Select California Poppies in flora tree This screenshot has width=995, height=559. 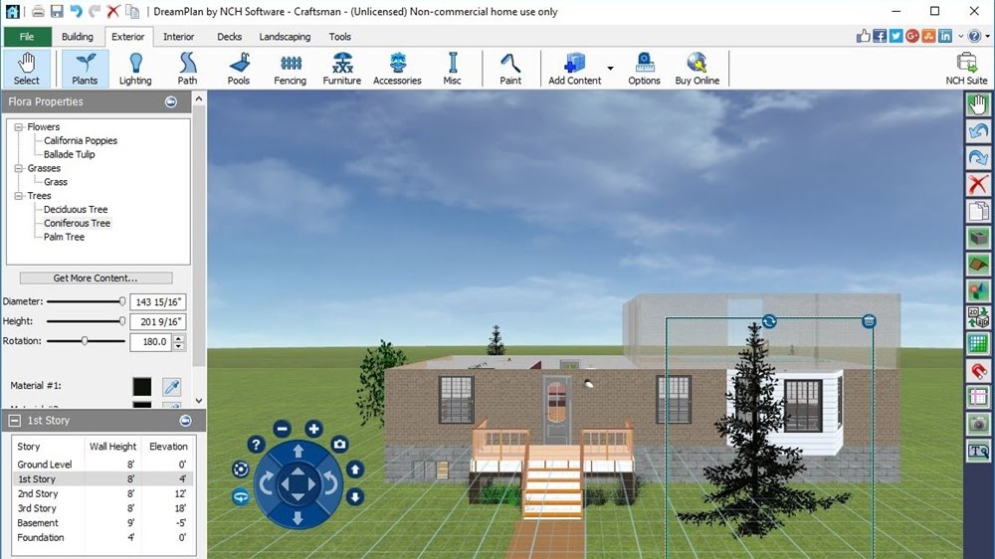click(x=80, y=141)
